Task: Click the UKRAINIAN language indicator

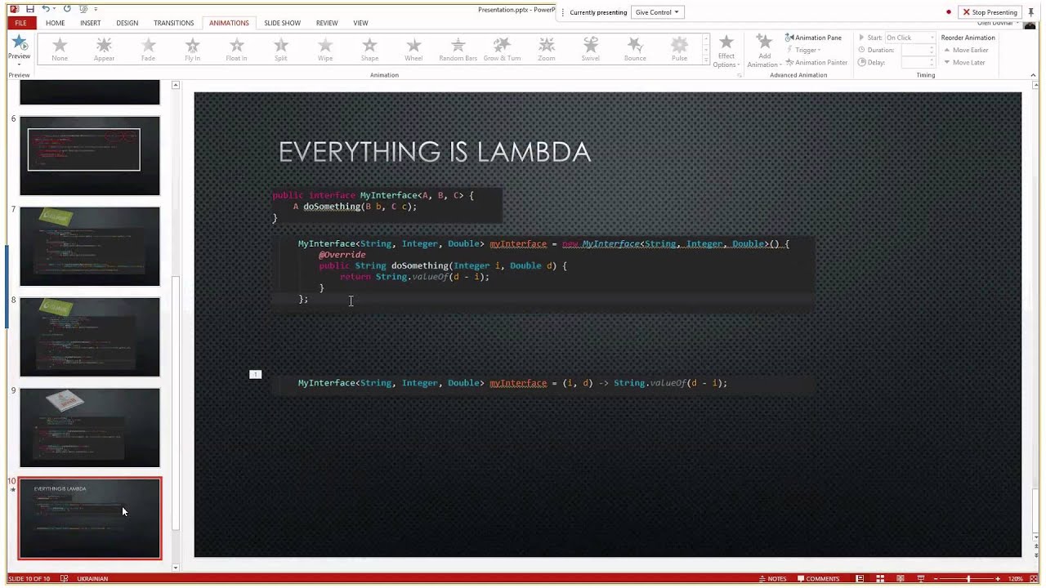Action: [x=92, y=578]
